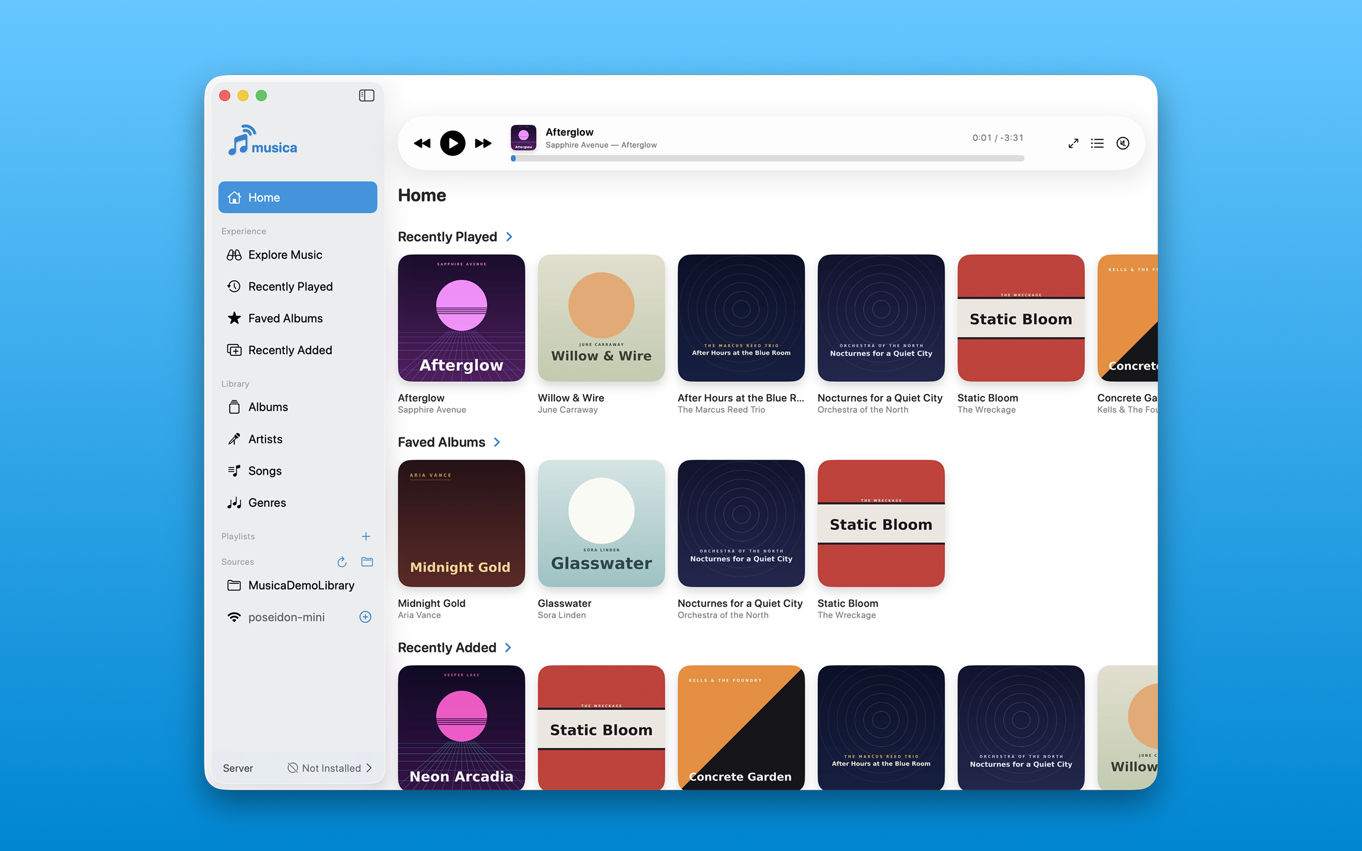Click the Faved Albums star icon

point(234,319)
